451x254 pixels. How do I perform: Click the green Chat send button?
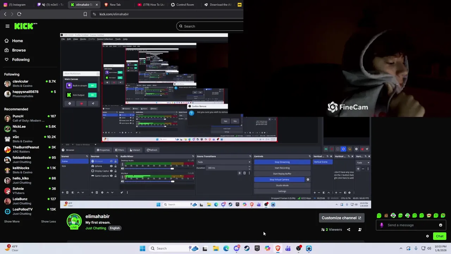click(x=439, y=236)
